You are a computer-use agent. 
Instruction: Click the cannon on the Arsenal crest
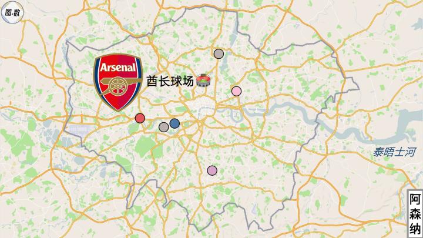(x=119, y=85)
